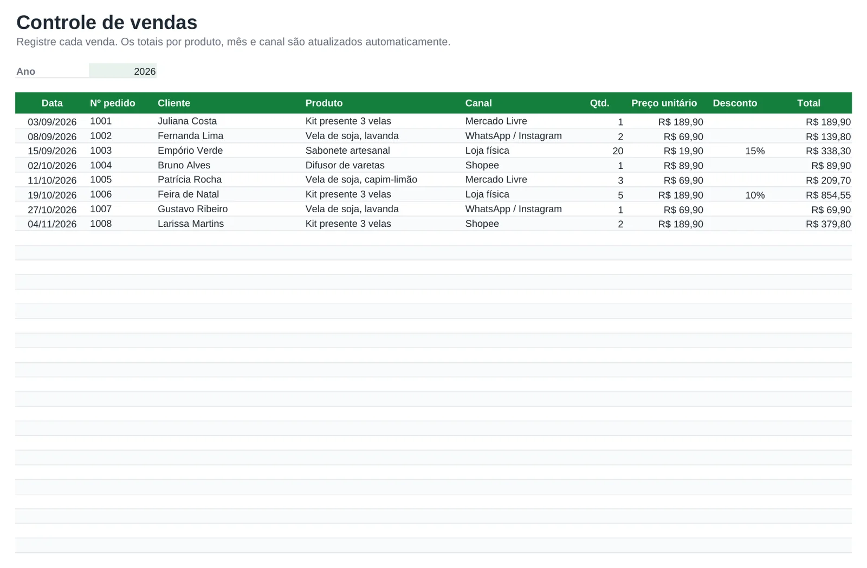The height and width of the screenshot is (568, 867).
Task: Click the date cell 02/10/2026
Action: tap(52, 165)
